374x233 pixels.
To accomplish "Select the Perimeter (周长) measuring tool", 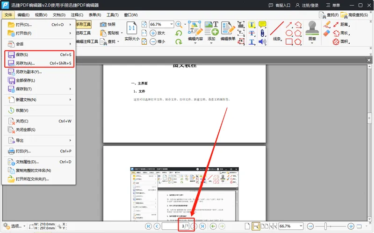I will point(341,33).
